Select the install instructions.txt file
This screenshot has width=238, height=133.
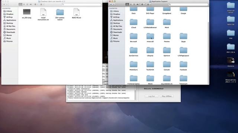pos(43,12)
